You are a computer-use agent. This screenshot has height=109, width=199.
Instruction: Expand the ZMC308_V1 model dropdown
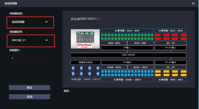(29, 40)
